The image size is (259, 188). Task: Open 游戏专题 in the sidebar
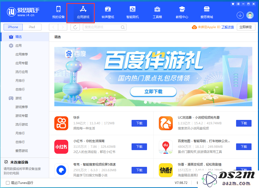tap(22, 116)
